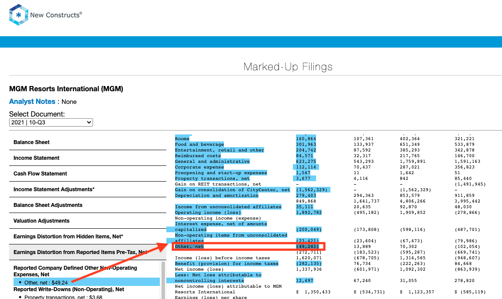
Task: Click the pre-tax income value 1,620,071
Action: coord(309,258)
